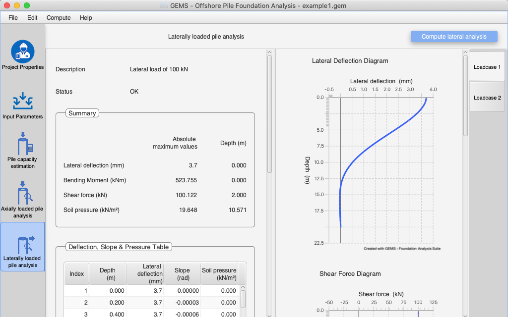The image size is (508, 317).
Task: Click Compute lateral analysis button
Action: click(454, 37)
